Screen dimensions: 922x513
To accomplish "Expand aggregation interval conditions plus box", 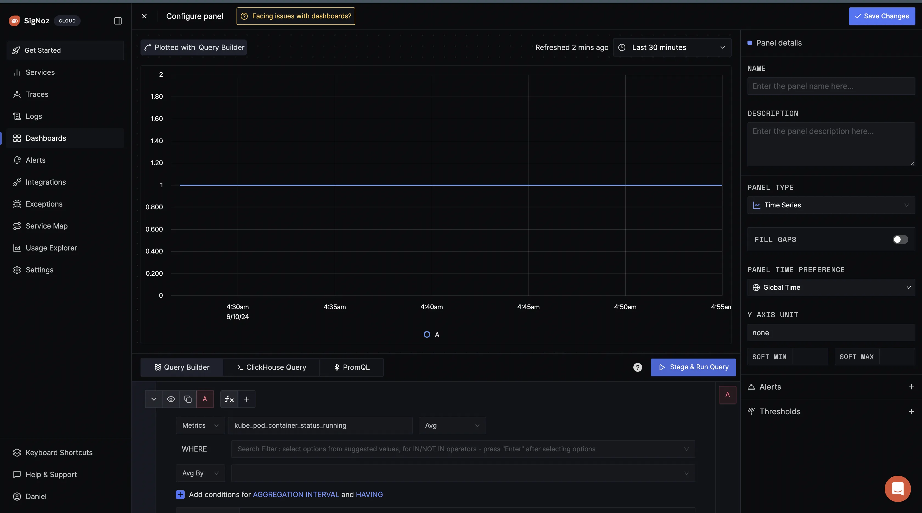I will [180, 495].
